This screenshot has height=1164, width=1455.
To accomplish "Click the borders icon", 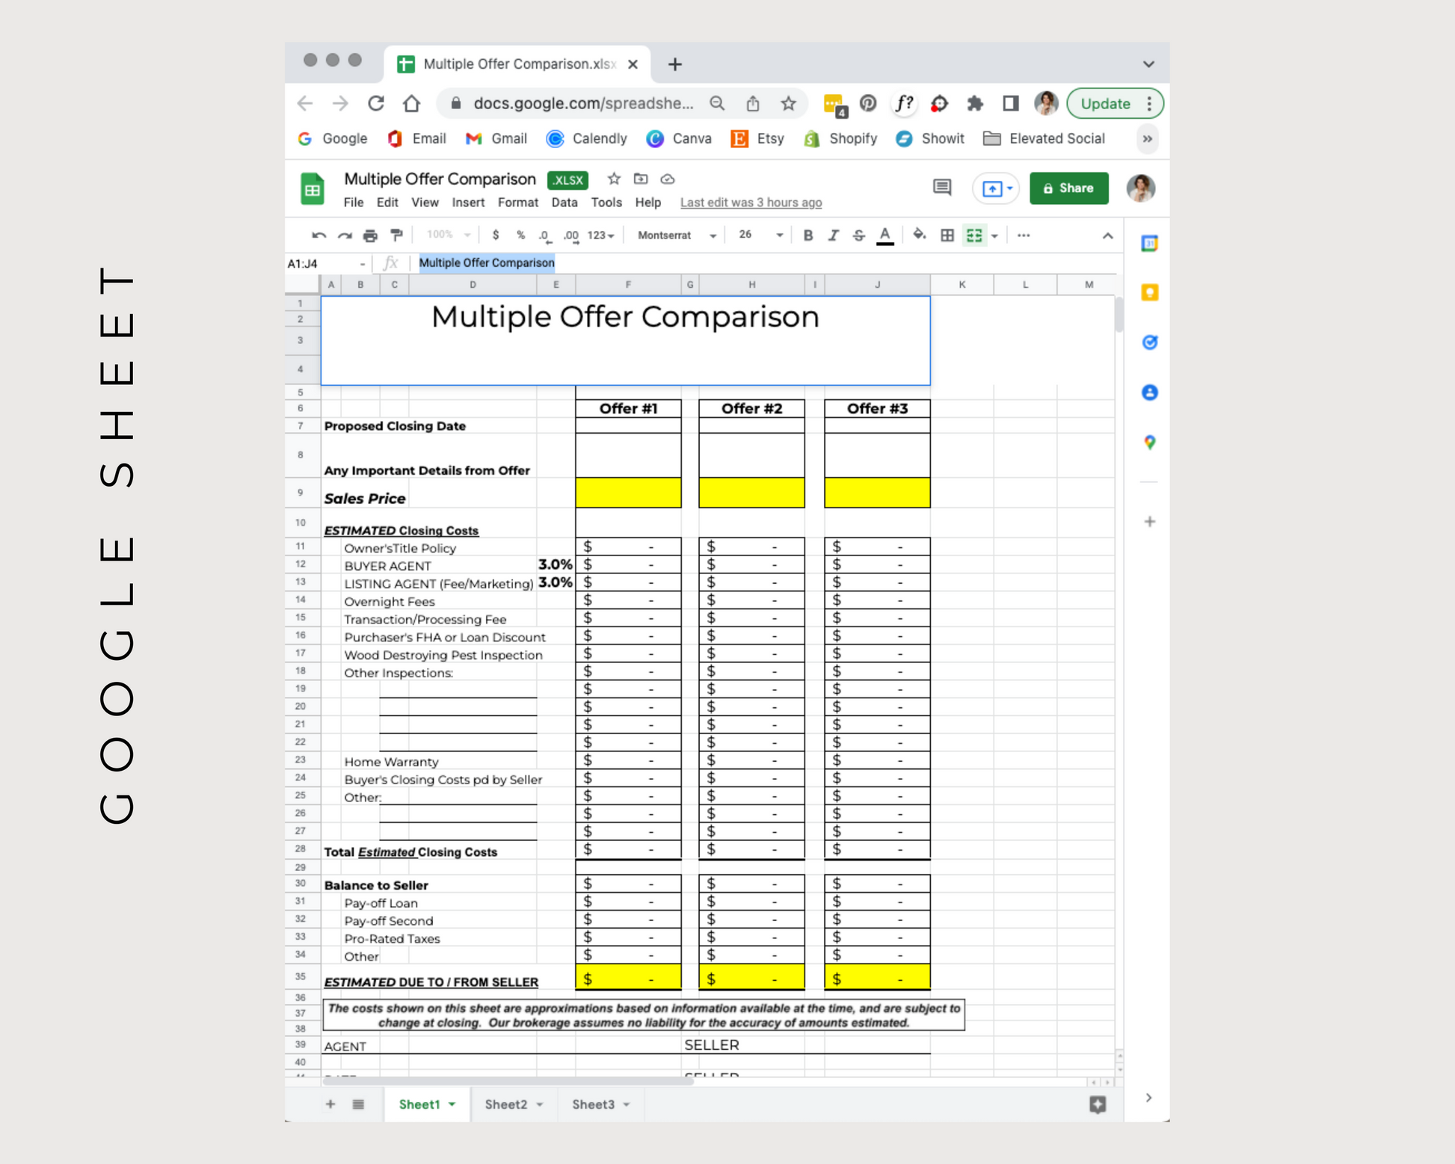I will click(x=947, y=235).
